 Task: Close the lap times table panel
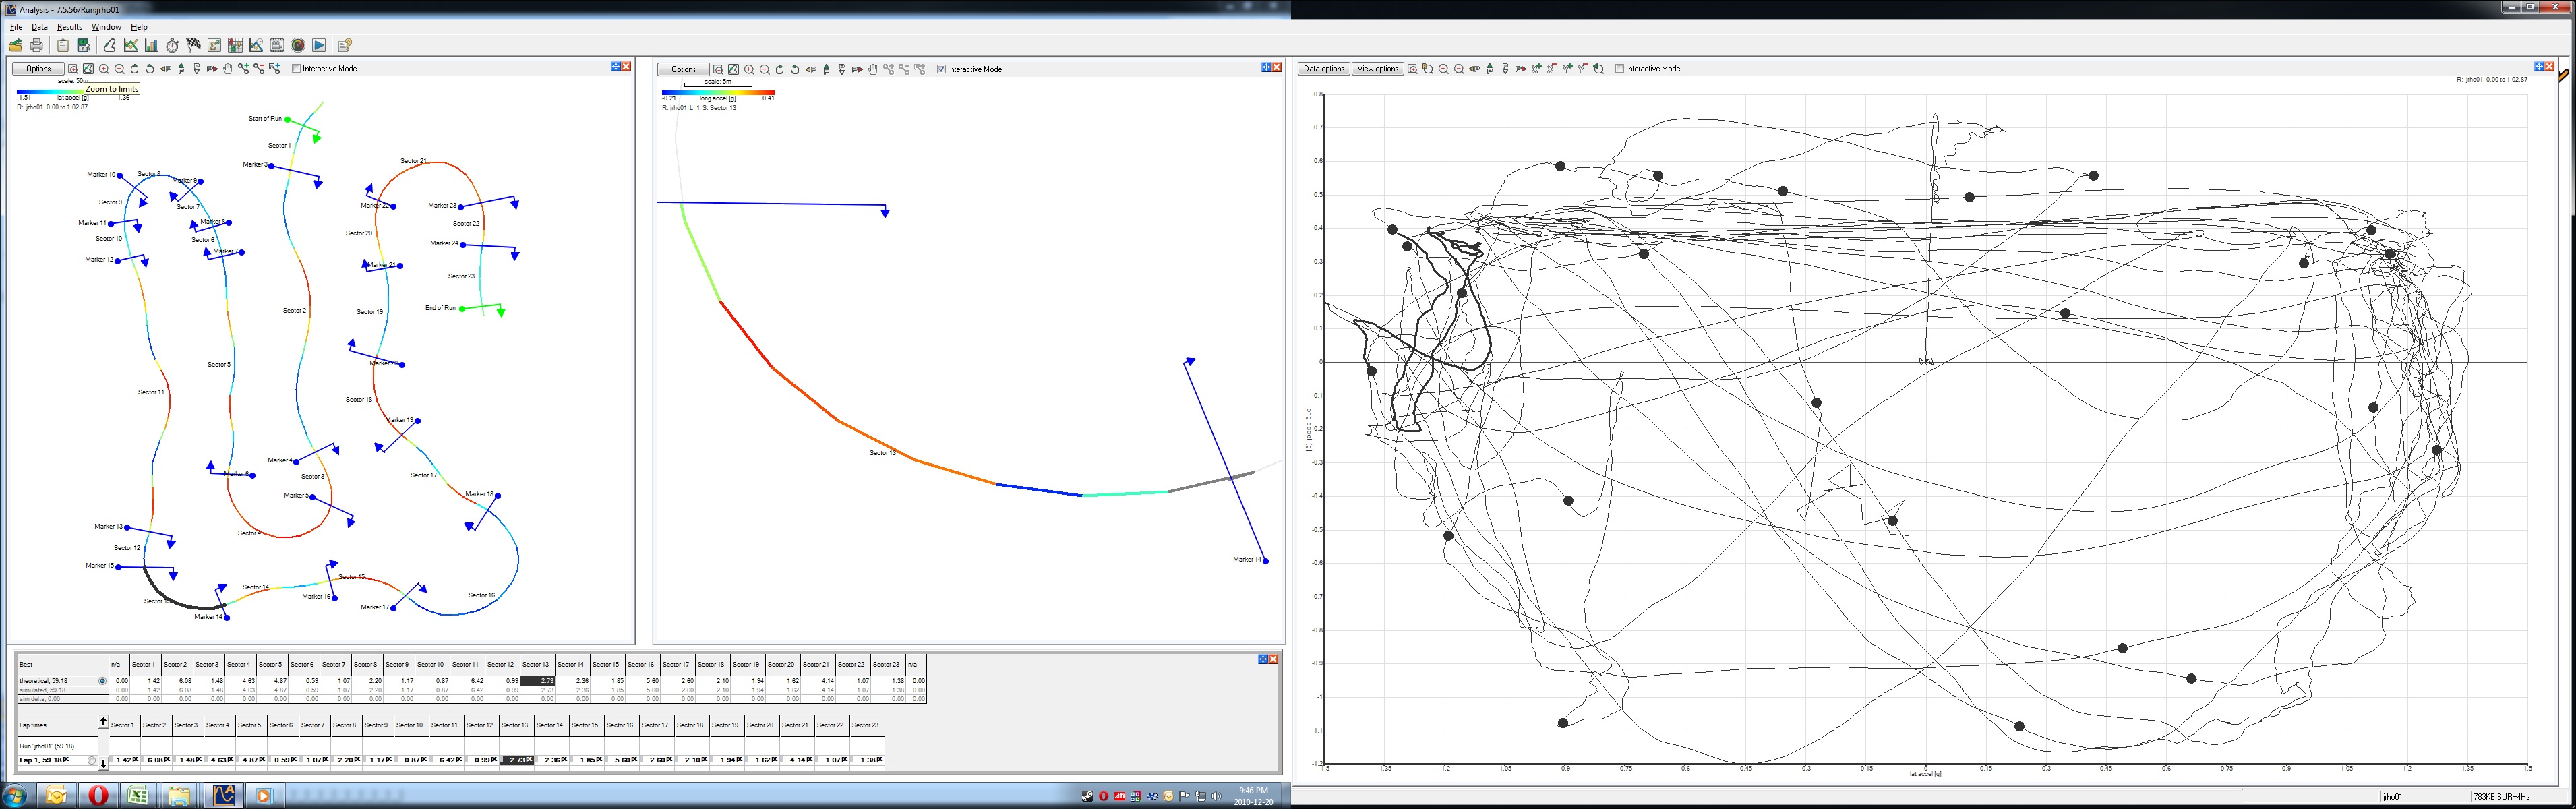click(1274, 659)
